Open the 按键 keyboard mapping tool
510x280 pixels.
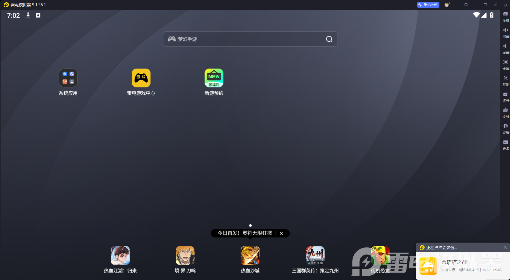pos(505,17)
